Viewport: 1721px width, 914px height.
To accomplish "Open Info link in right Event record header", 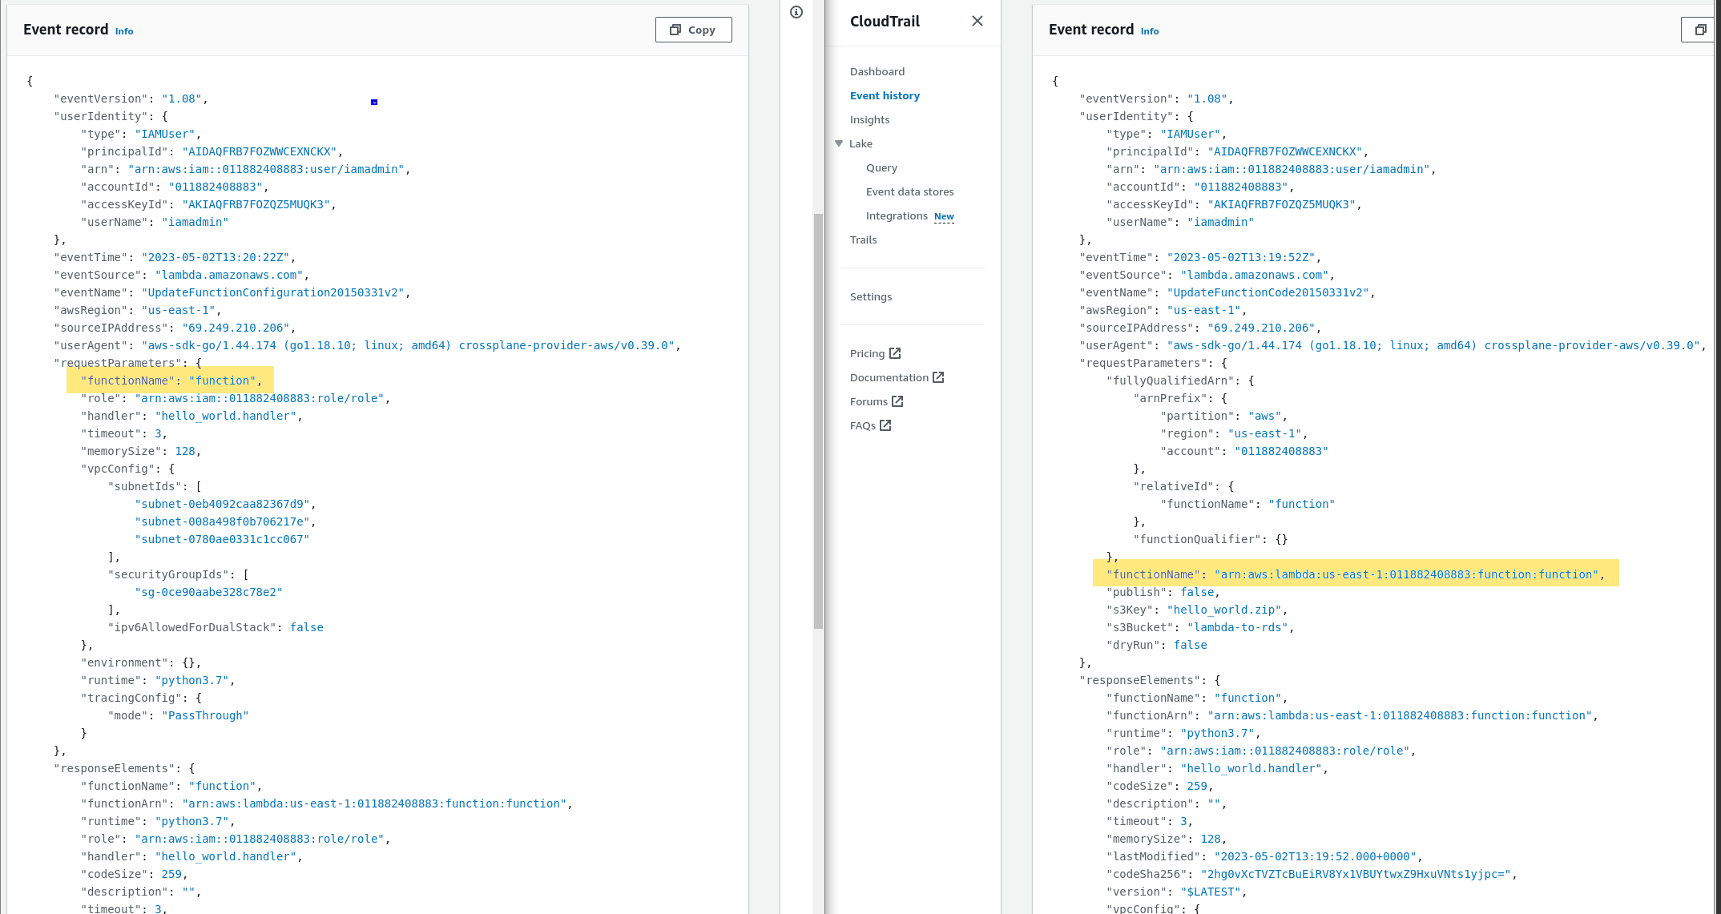I will tap(1150, 31).
